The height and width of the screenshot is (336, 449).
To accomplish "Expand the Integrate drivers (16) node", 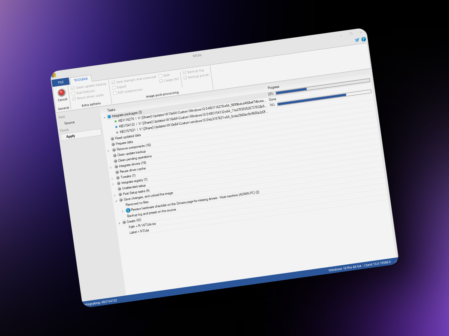I will coord(111,167).
